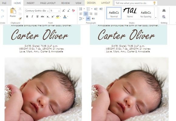Toggle center paragraph alignment

[x=86, y=14]
